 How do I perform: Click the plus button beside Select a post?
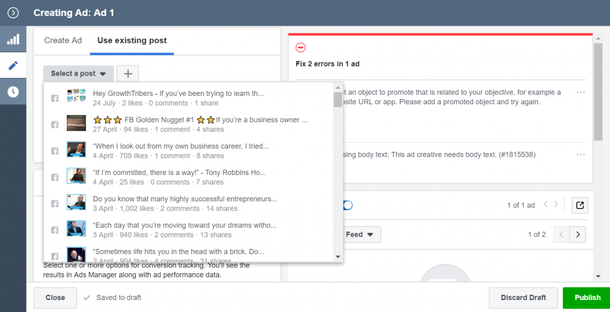click(127, 73)
